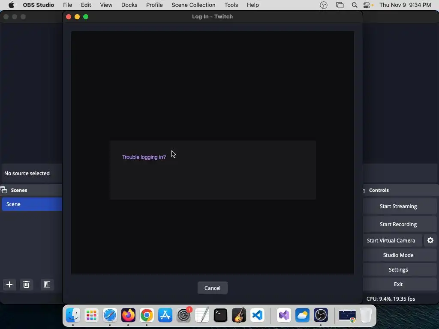Open the OBS Studio app menu
Screen dimensions: 439x329
tap(38, 5)
